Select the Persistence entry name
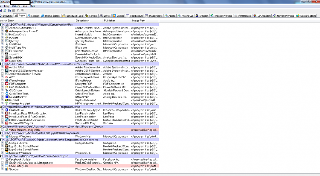The image size is (320, 176). click(x=16, y=51)
